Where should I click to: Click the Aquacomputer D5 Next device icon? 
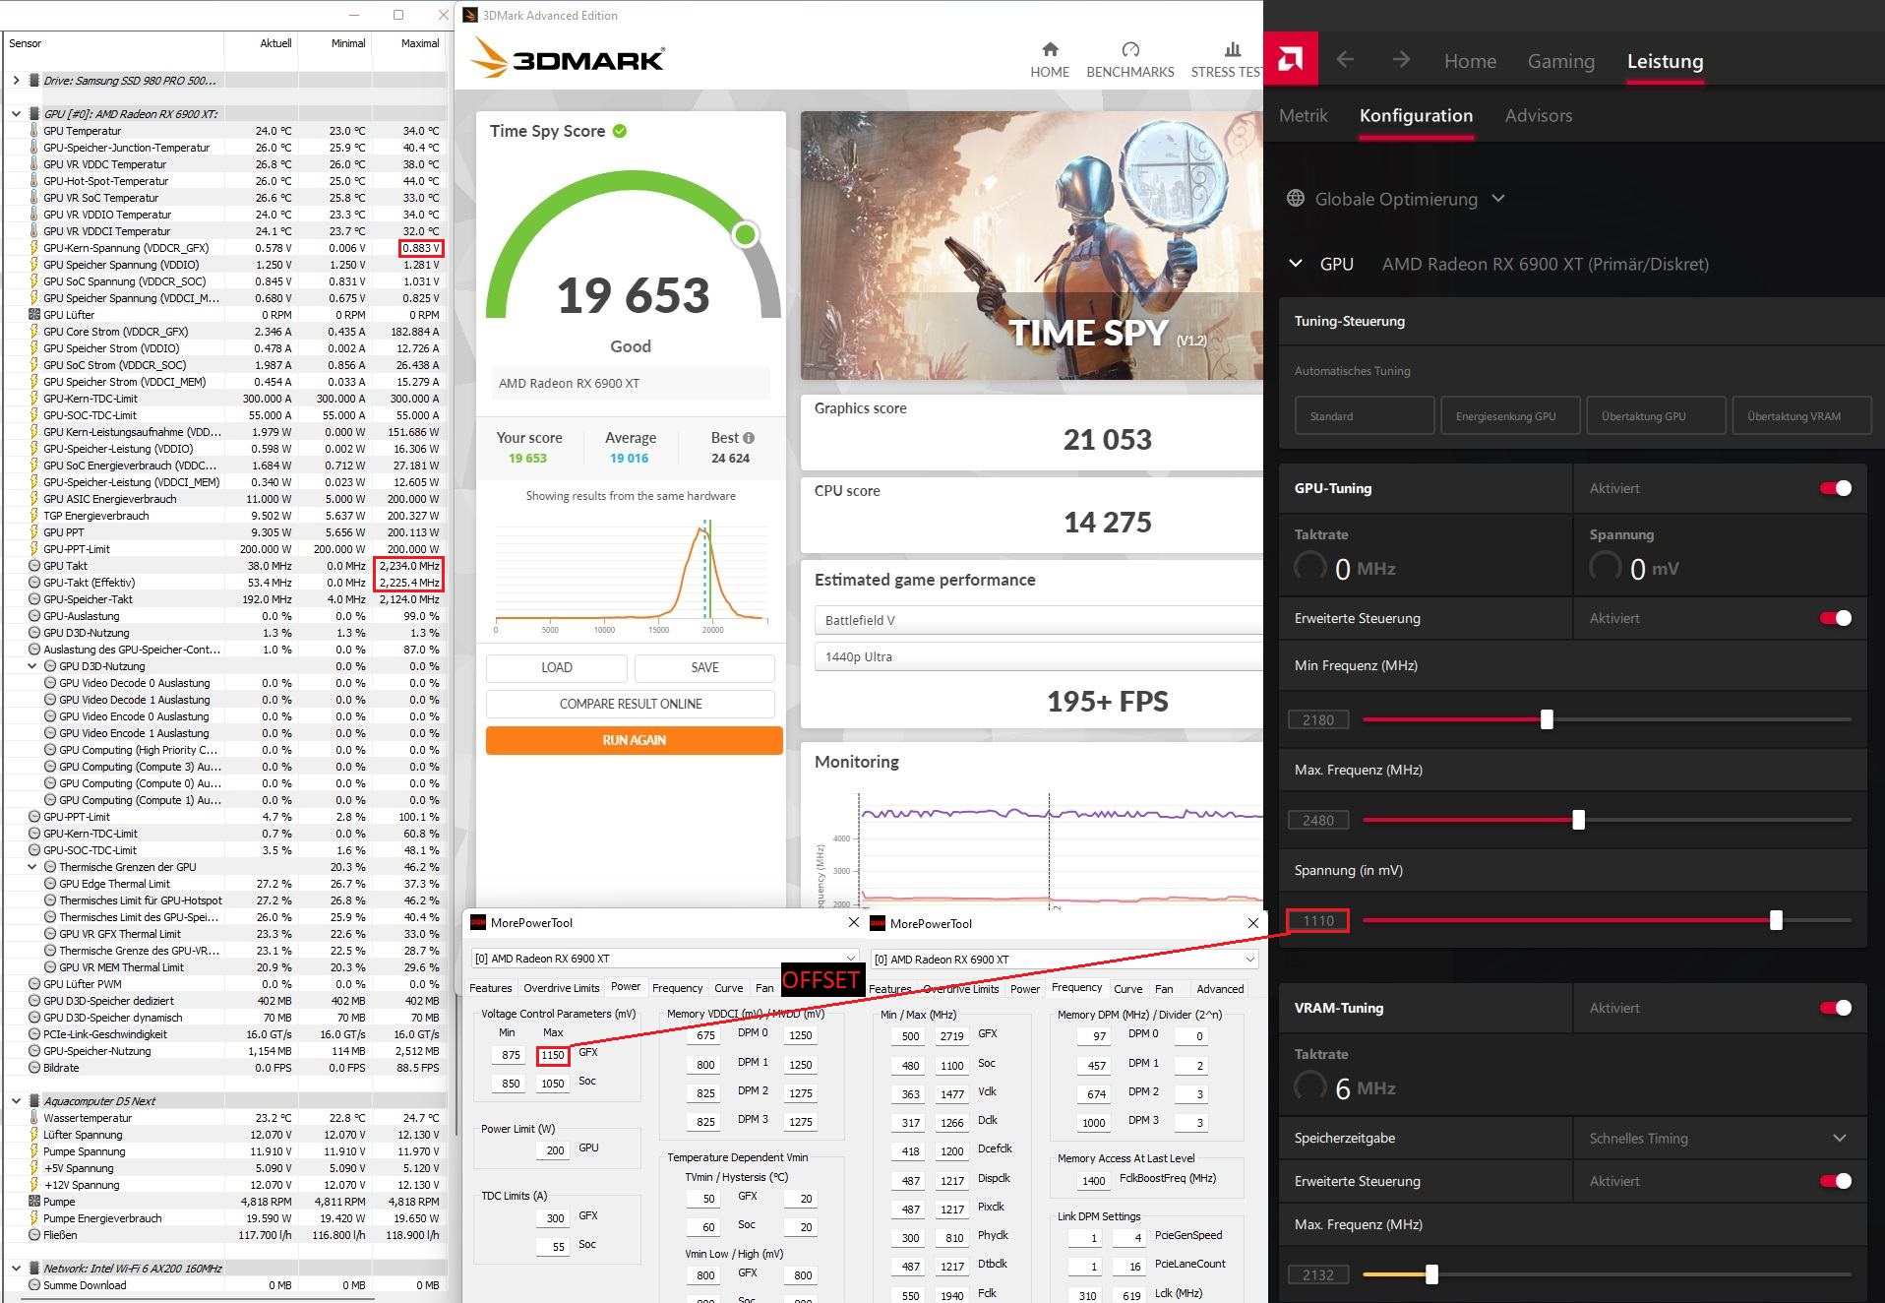34,1101
